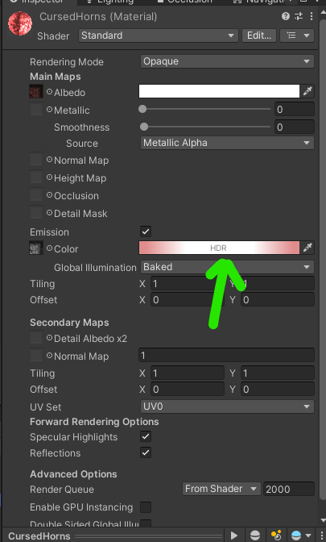Screen dimensions: 326x542
Task: Switch to the Lighting tab
Action: coord(109,2)
